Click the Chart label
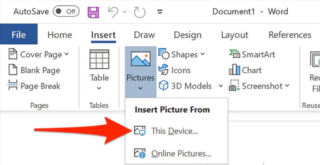This screenshot has height=165, width=320. [252, 70]
